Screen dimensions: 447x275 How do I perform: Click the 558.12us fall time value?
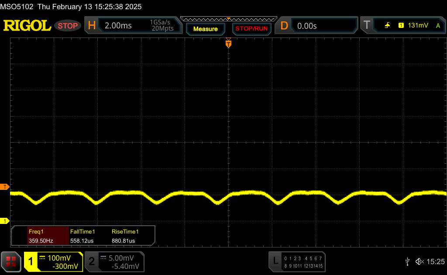[82, 241]
